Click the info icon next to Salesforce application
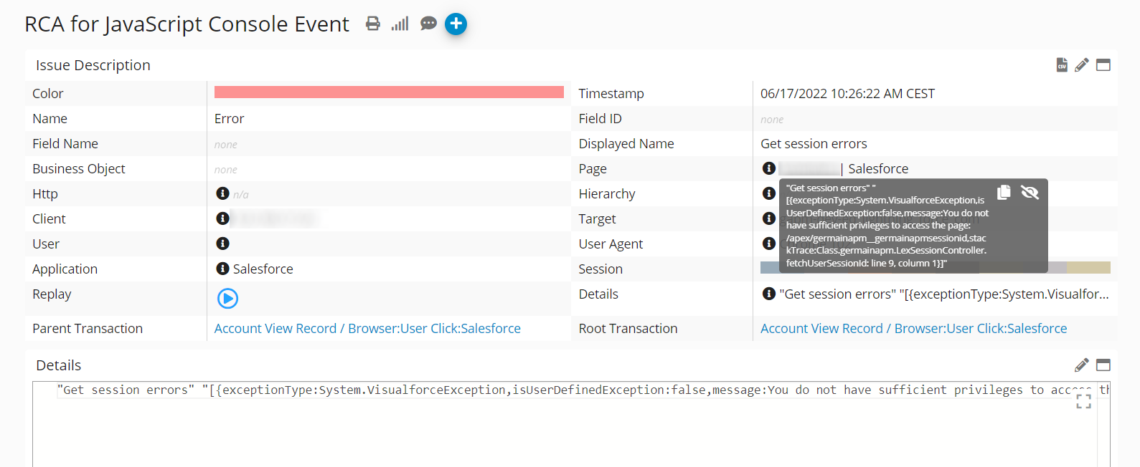 point(222,269)
